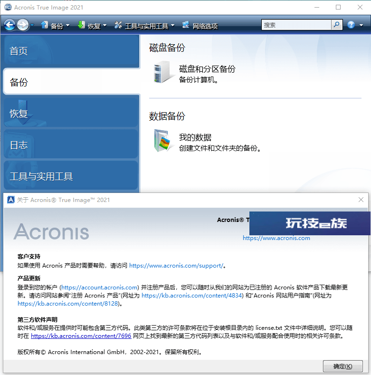
Task: Open the kb.acronis.com/content/7696 link
Action: click(x=81, y=336)
